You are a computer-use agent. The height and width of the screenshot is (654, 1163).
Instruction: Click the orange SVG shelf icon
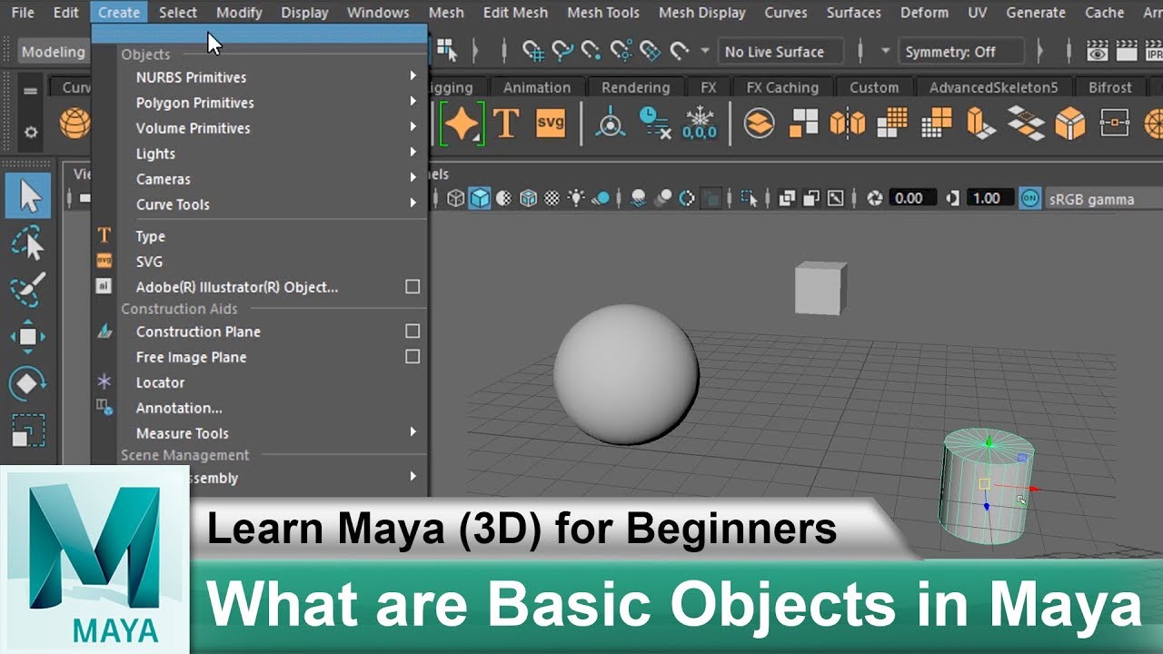(x=551, y=123)
